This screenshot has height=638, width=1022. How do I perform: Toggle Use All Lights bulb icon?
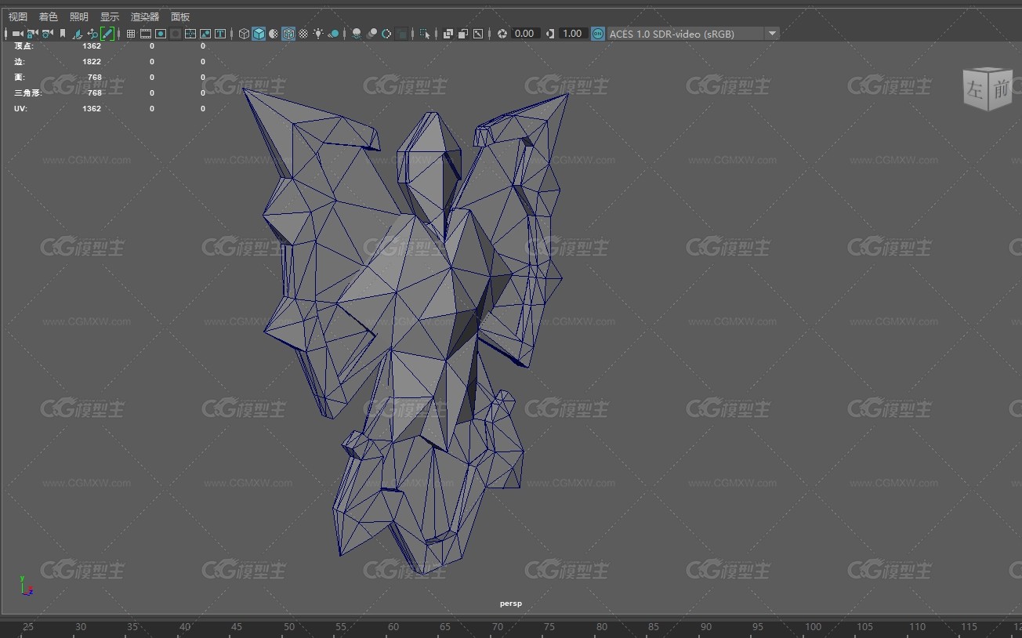(318, 34)
